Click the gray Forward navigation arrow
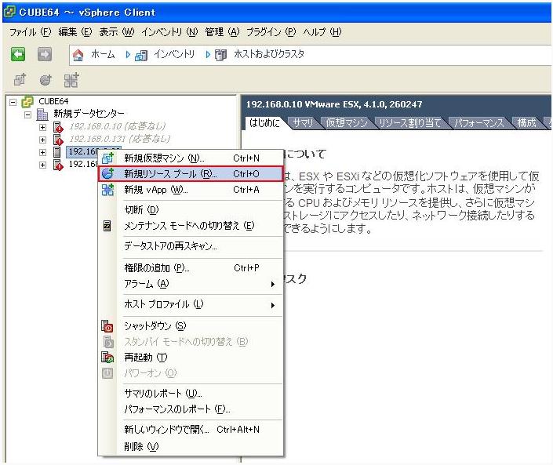 (x=45, y=54)
